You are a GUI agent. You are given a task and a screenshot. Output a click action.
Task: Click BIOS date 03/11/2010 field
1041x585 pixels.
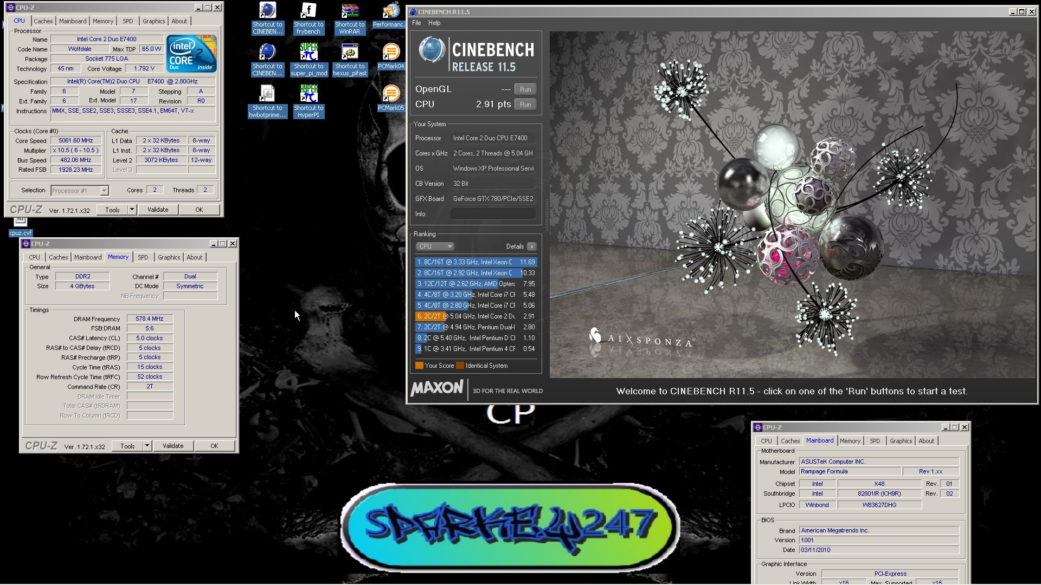click(x=879, y=550)
